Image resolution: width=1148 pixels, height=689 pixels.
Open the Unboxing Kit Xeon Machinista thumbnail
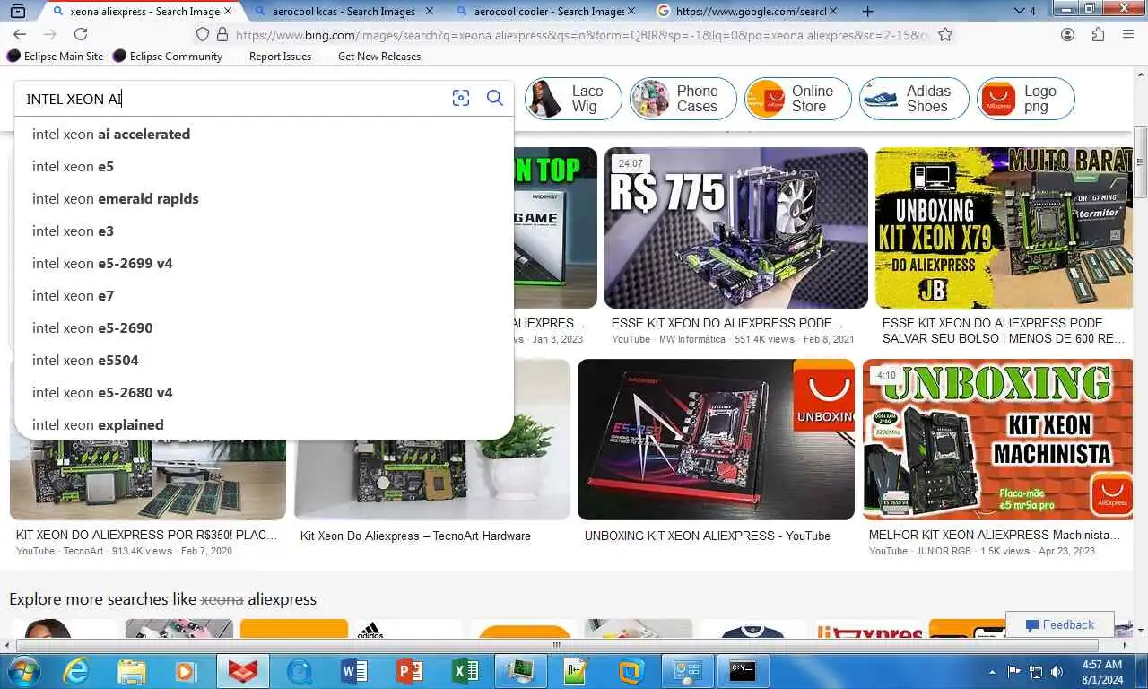pos(997,440)
